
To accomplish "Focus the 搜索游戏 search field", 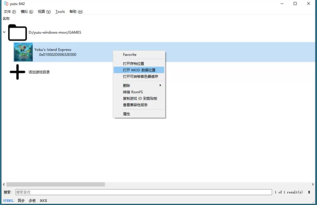I will [143, 192].
